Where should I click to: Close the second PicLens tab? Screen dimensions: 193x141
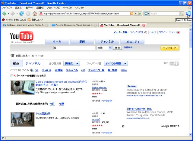(95, 25)
